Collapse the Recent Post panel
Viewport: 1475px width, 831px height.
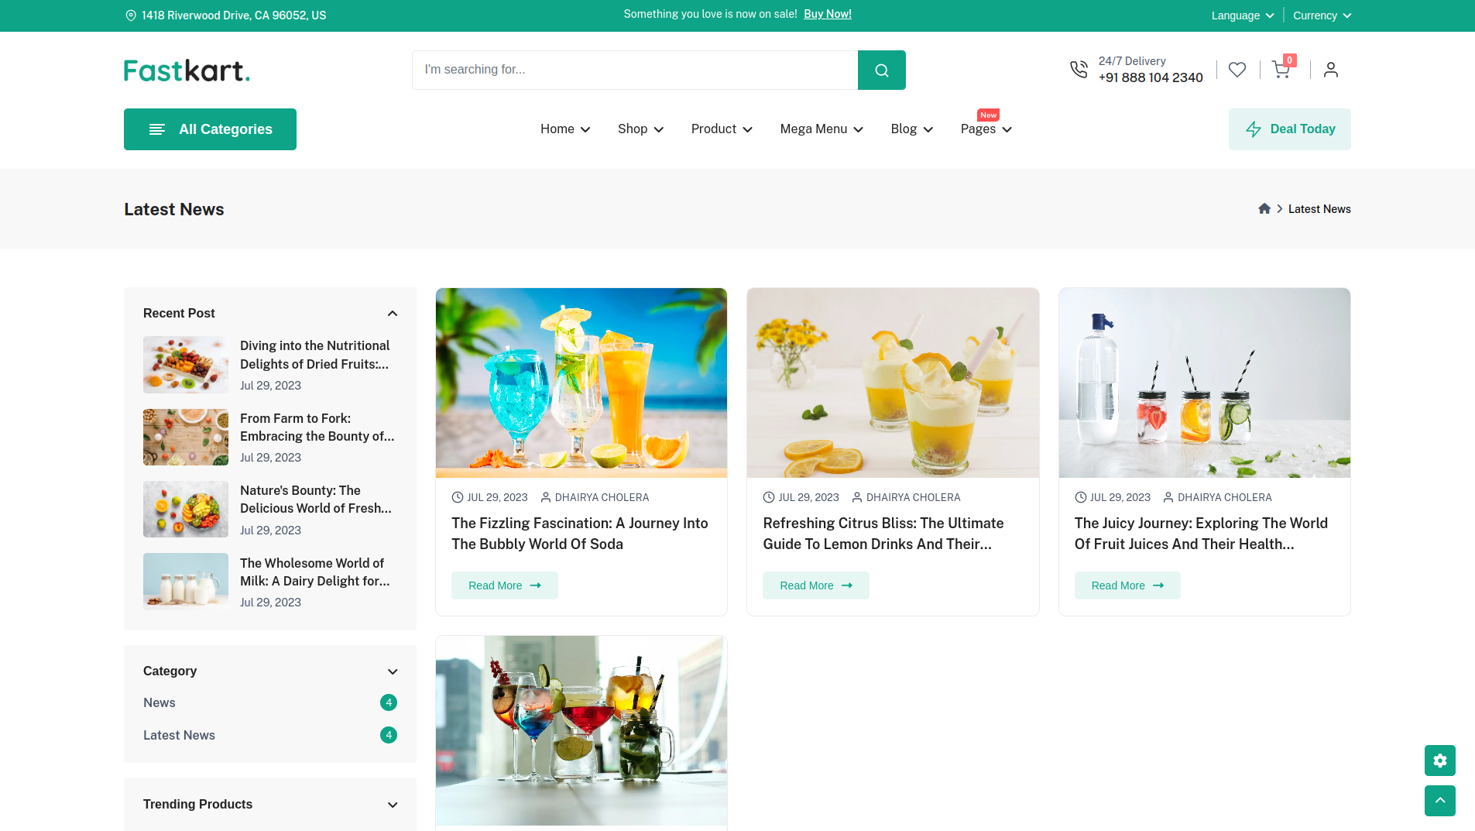click(393, 314)
